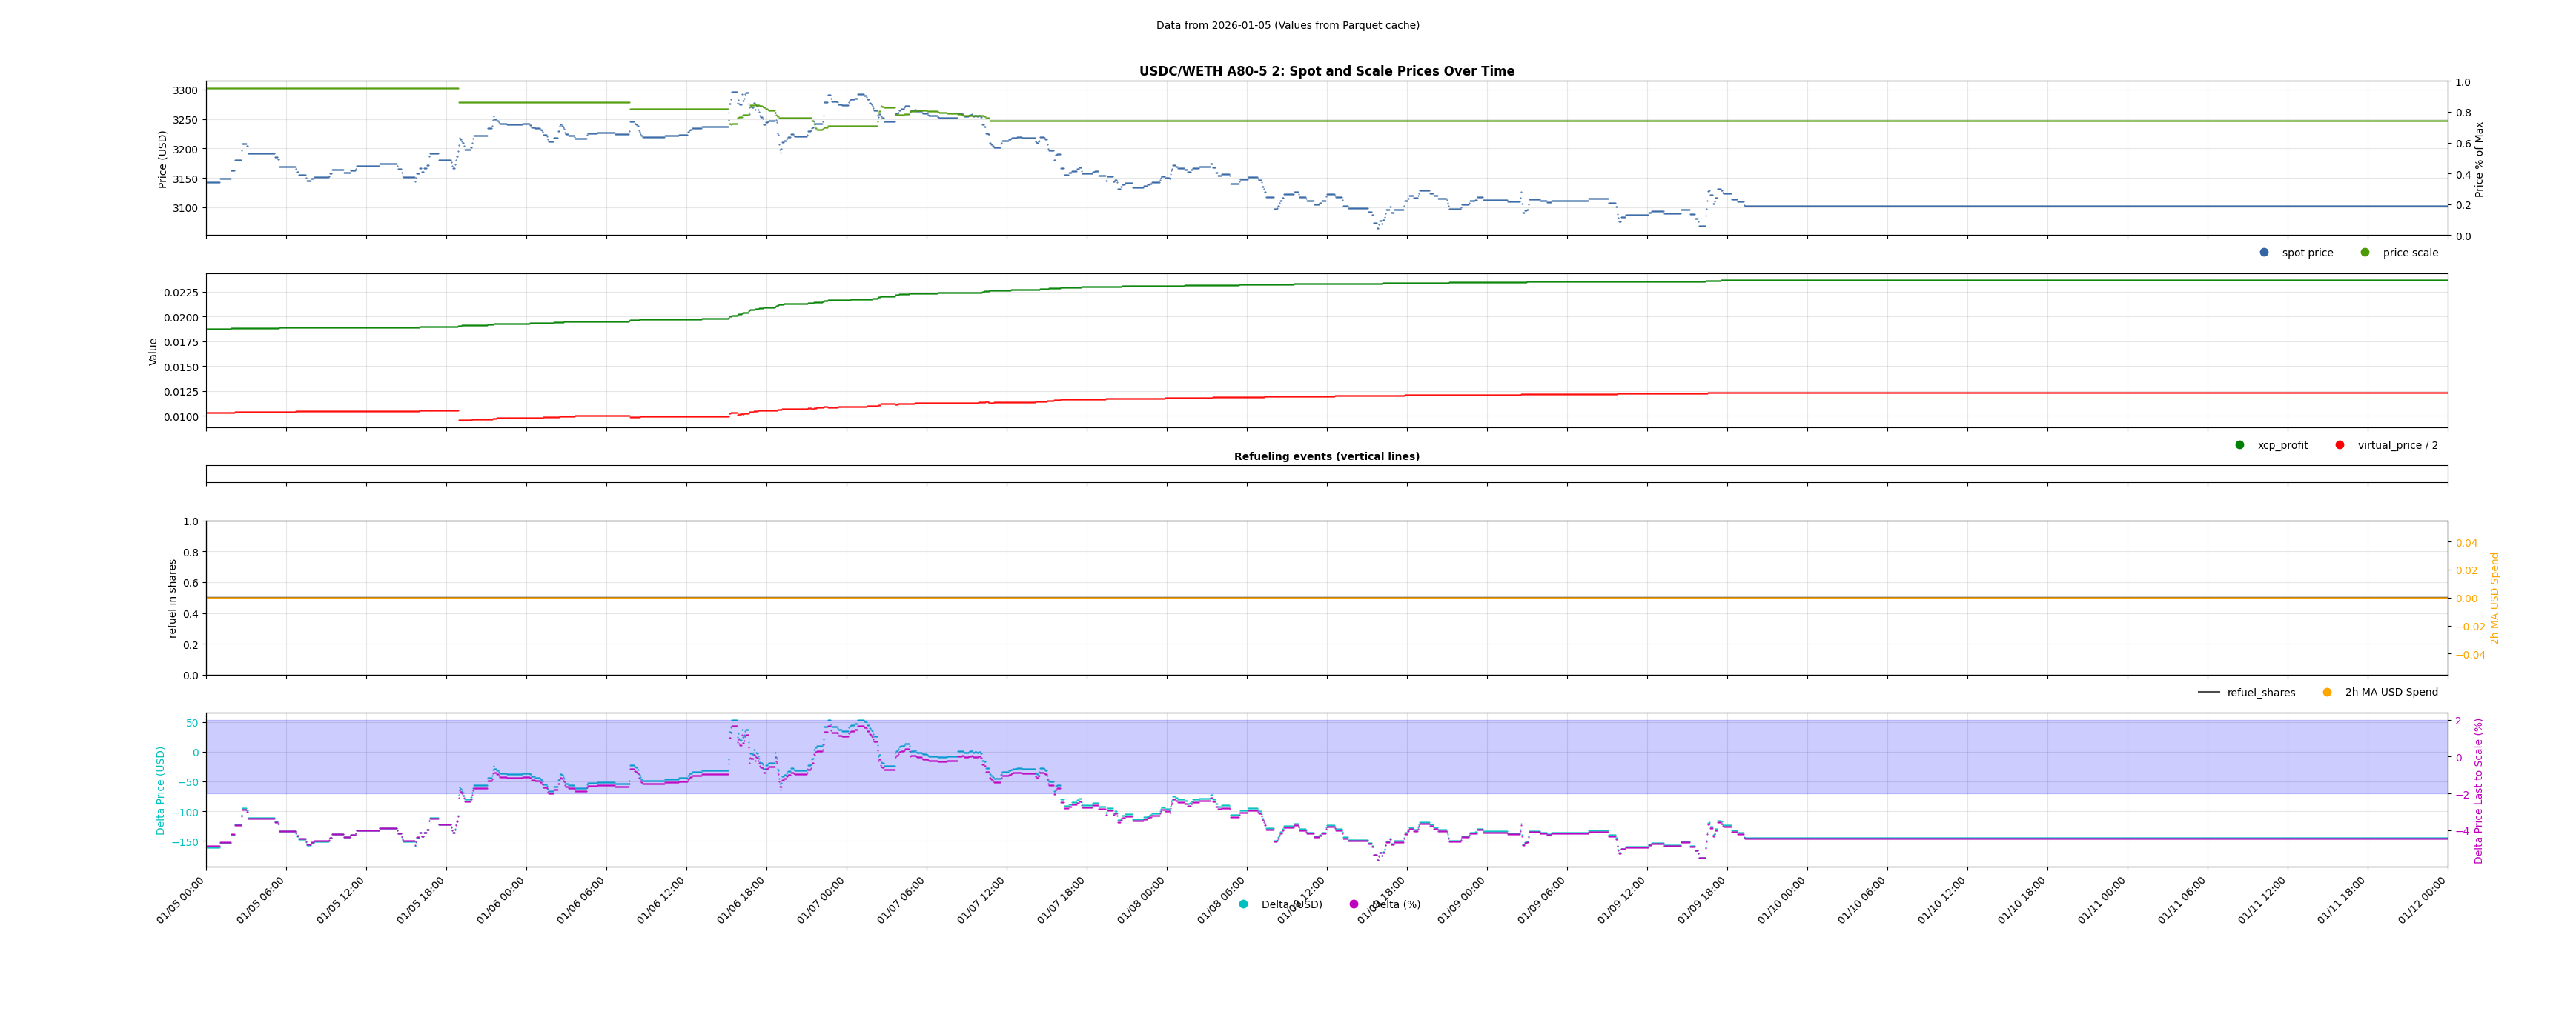Viewport: 2576px width, 1020px height.
Task: Click the magenta Delta (%) legend dot
Action: click(x=1354, y=905)
